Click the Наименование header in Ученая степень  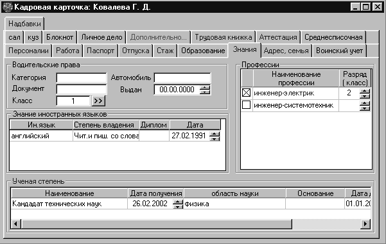pos(69,193)
